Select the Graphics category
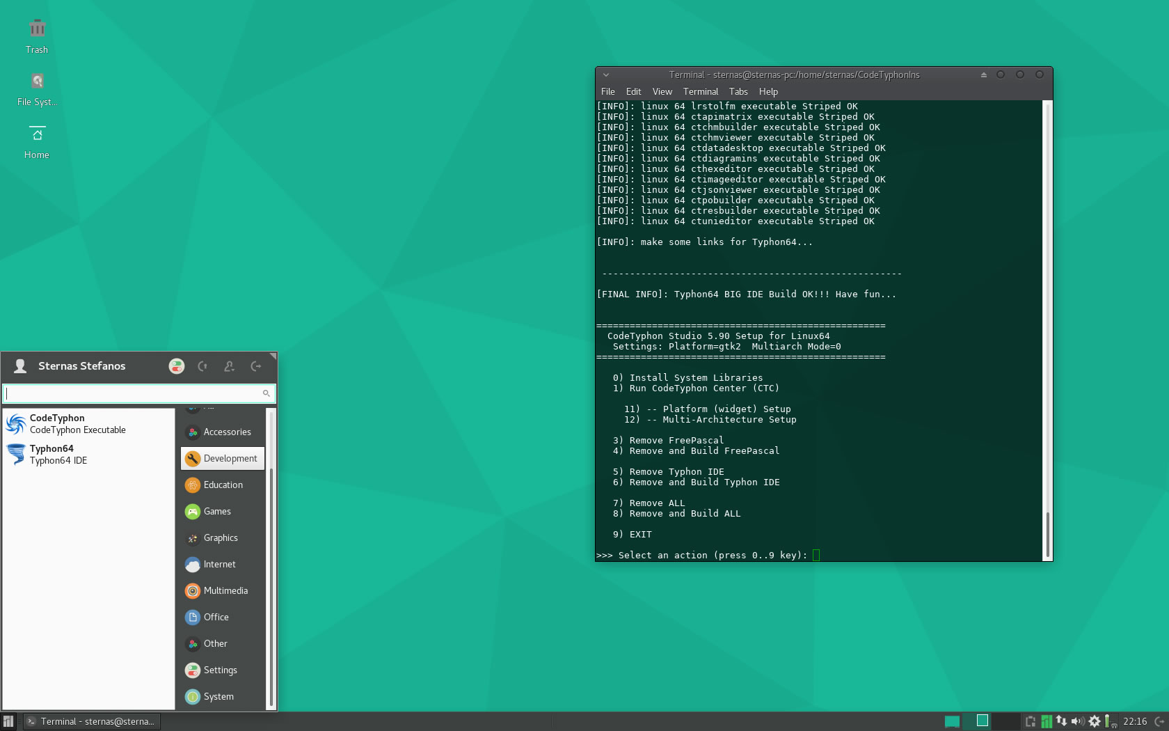 pyautogui.click(x=223, y=538)
